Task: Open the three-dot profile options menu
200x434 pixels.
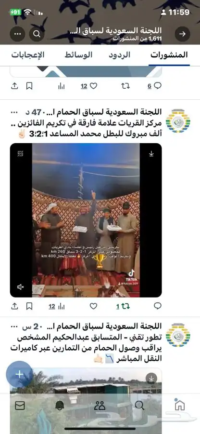Action: [x=17, y=34]
